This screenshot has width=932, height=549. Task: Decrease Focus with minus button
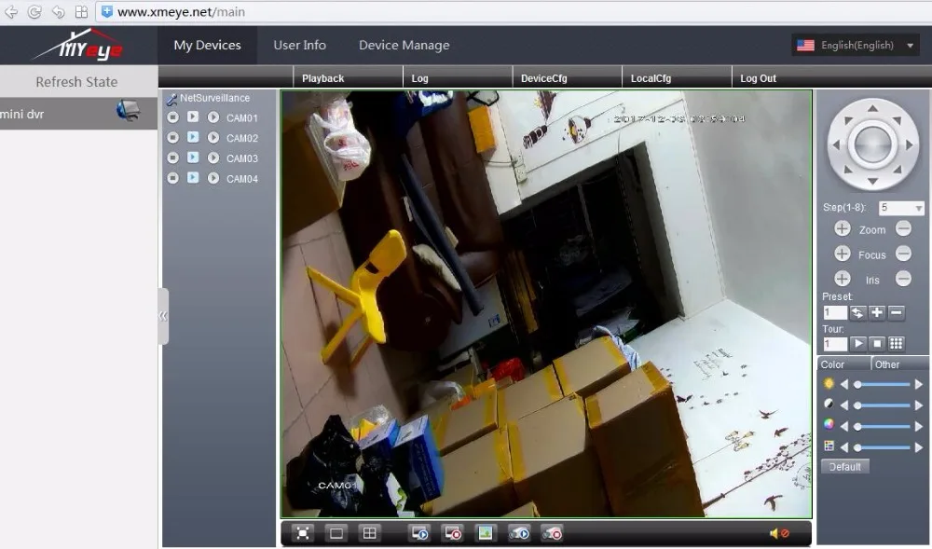(903, 254)
